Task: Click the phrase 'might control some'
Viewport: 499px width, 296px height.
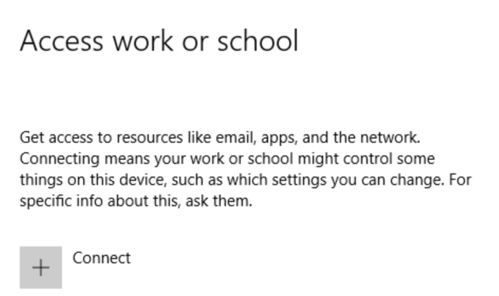Action: point(381,158)
